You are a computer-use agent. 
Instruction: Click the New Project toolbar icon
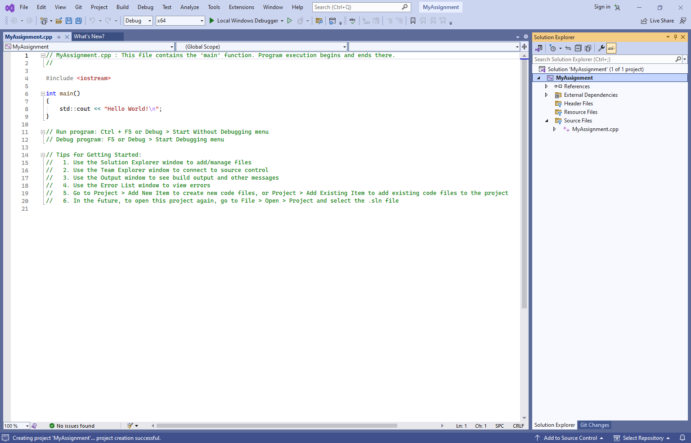tap(44, 20)
